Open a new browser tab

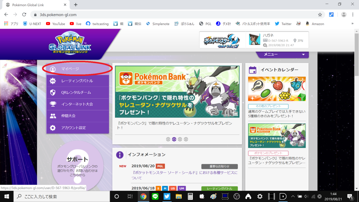[76, 5]
